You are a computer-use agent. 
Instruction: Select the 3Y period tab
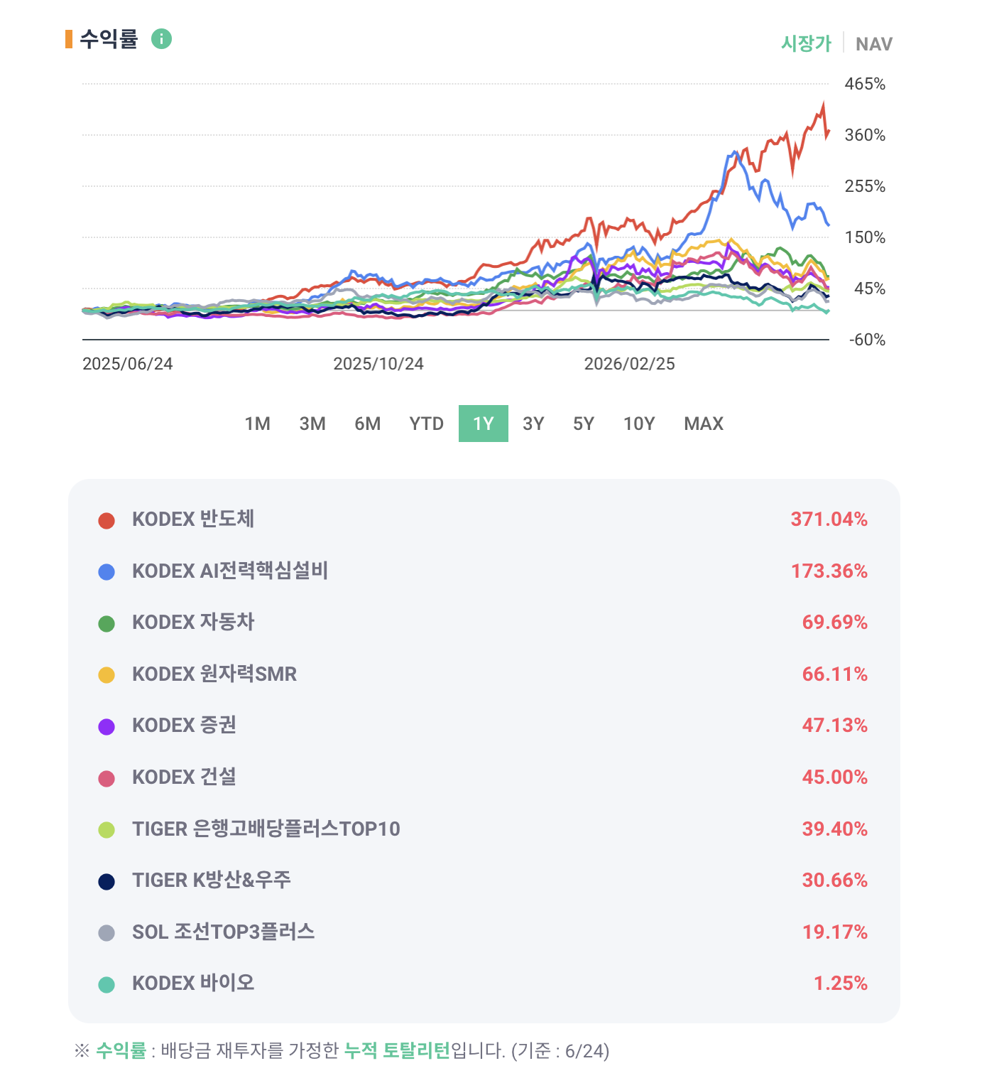[x=533, y=424]
